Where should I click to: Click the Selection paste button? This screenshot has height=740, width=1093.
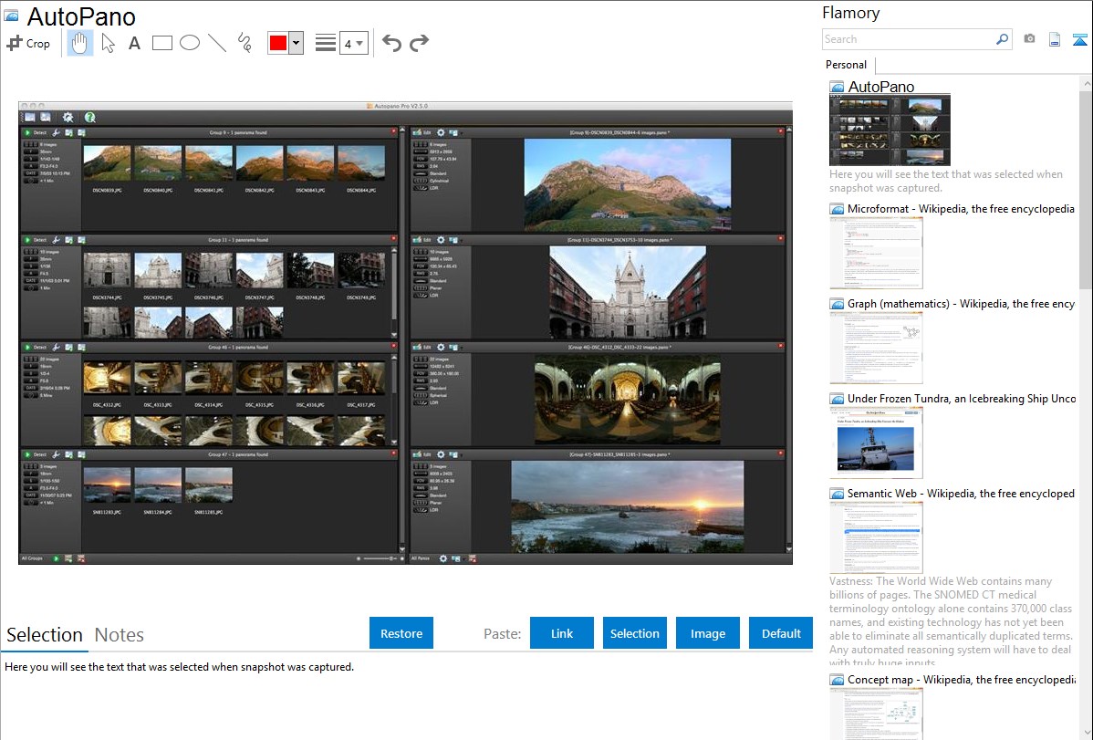coord(635,633)
